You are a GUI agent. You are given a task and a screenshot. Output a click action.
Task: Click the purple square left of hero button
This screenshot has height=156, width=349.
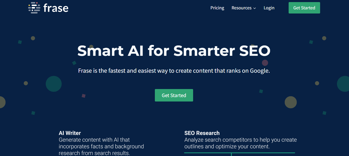tap(84, 96)
